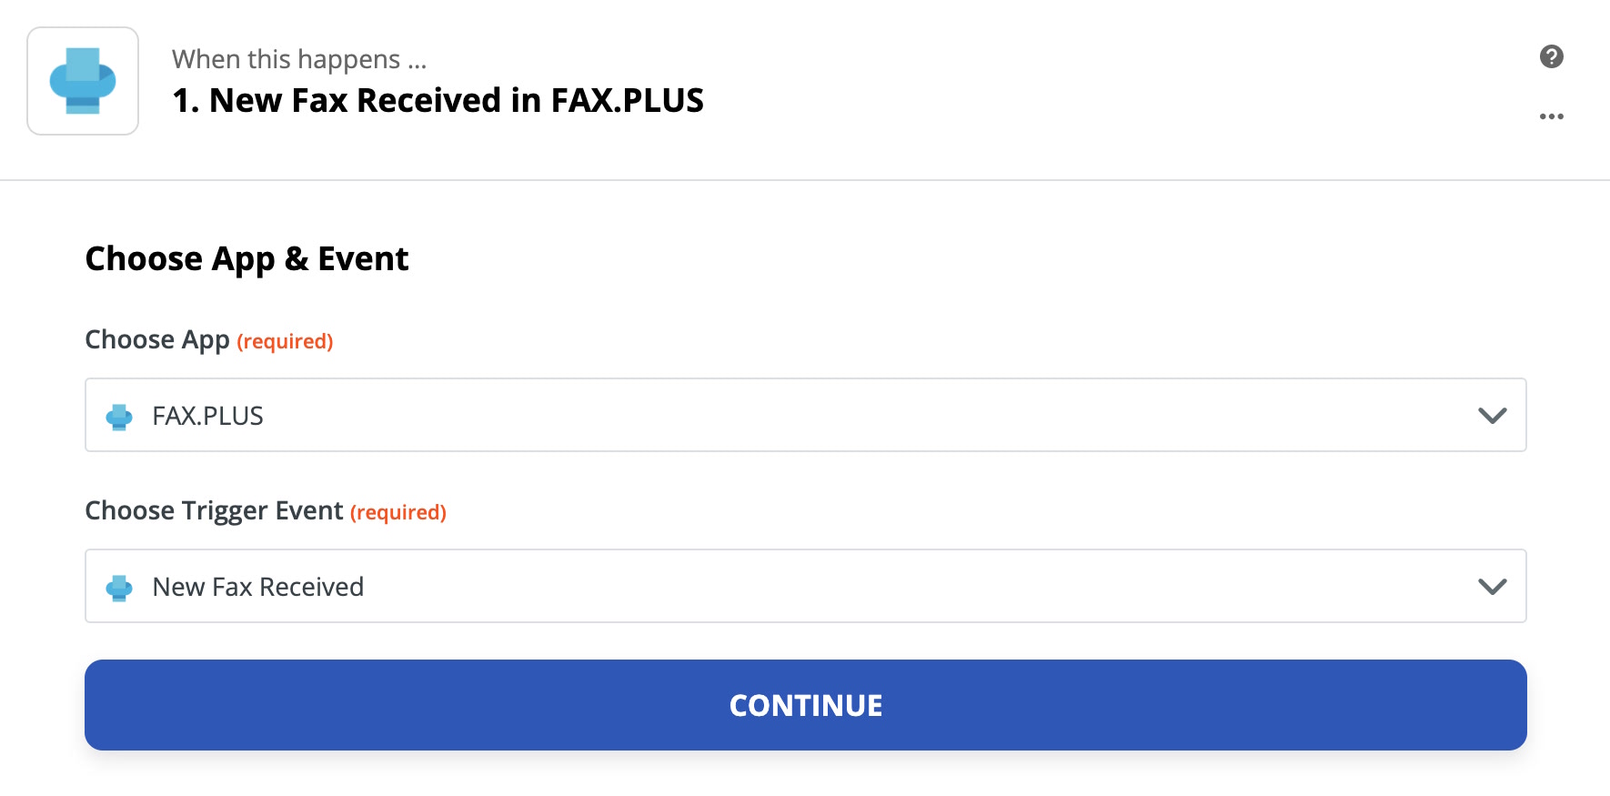Click the required label next to Choose App
The width and height of the screenshot is (1610, 796).
(x=284, y=341)
